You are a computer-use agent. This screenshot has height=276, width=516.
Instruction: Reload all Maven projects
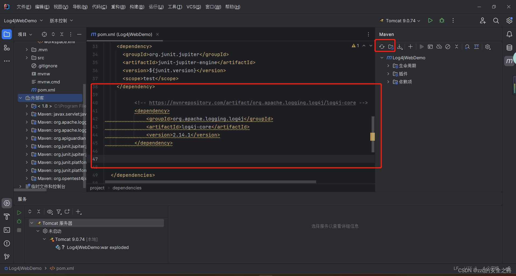tap(382, 47)
